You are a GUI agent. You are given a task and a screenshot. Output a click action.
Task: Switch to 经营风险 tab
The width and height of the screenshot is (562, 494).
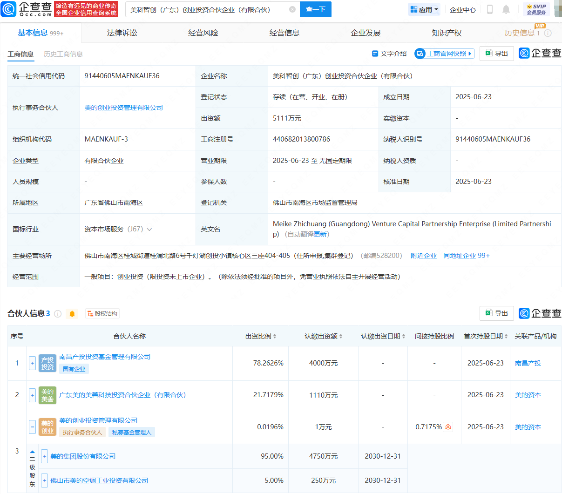click(203, 33)
